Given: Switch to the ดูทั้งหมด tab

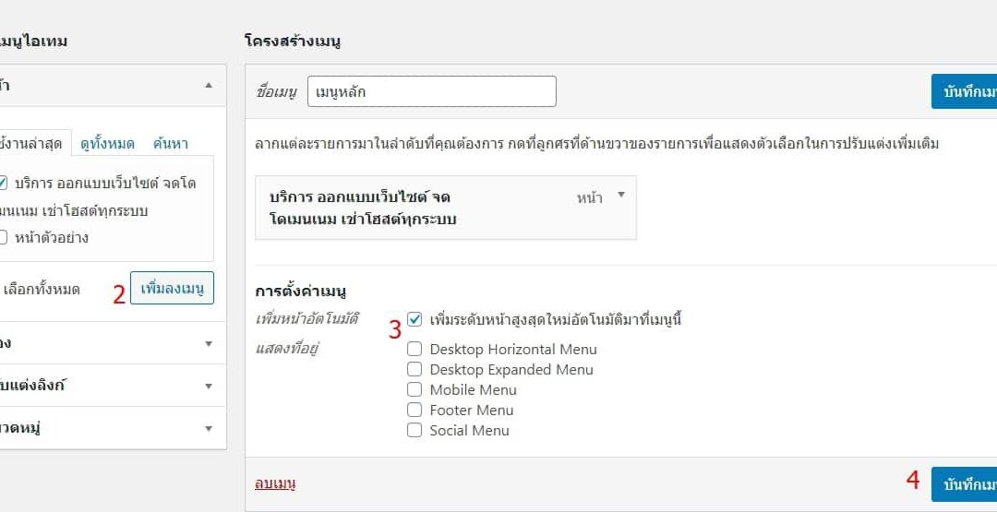Looking at the screenshot, I should coord(107,144).
